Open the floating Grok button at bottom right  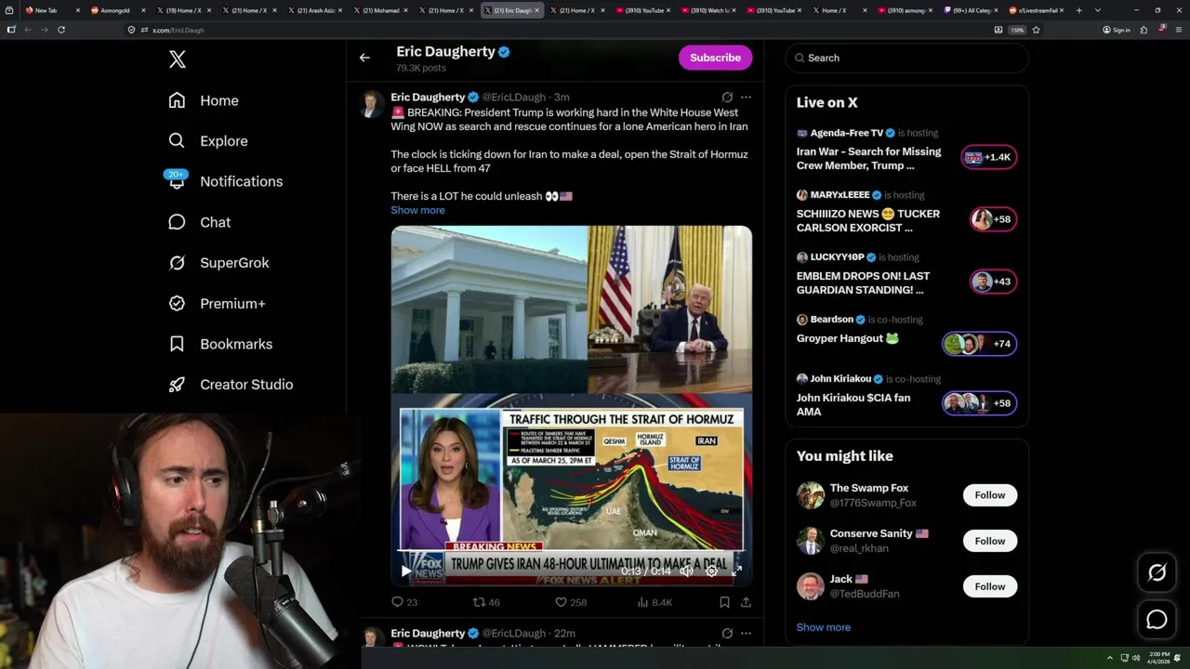point(1157,573)
